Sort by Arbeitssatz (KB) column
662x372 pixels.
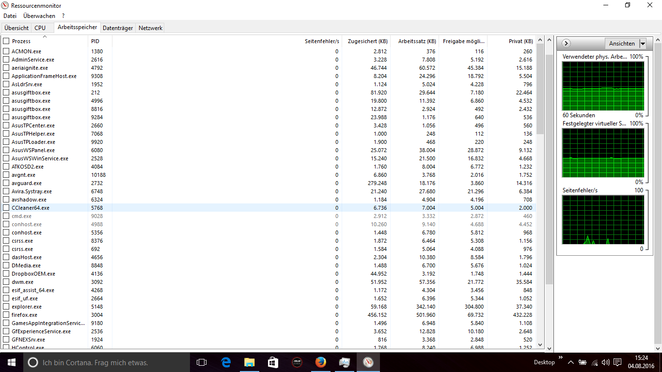click(415, 41)
